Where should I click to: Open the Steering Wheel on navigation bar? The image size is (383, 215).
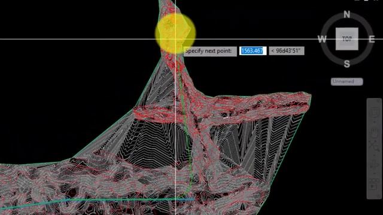pos(374,112)
